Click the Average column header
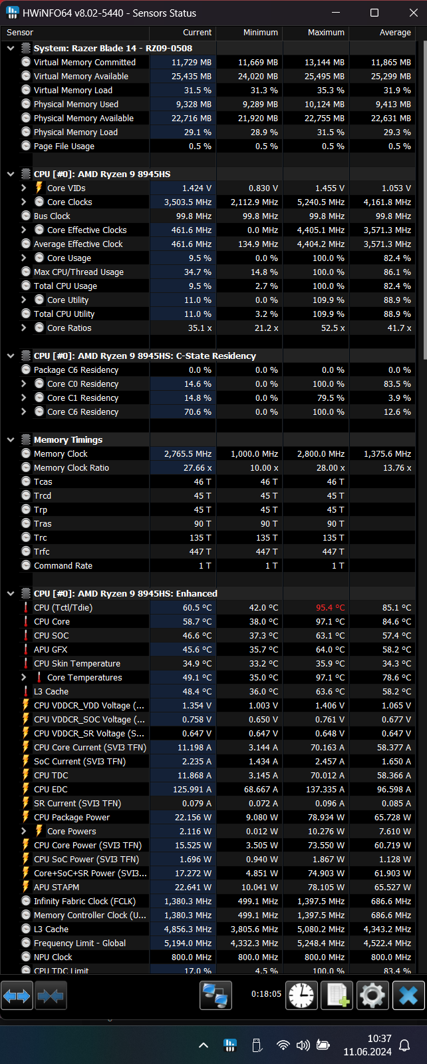This screenshot has width=427, height=1064. click(382, 33)
